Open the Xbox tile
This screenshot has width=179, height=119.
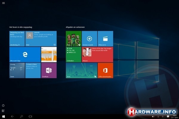click(73, 39)
